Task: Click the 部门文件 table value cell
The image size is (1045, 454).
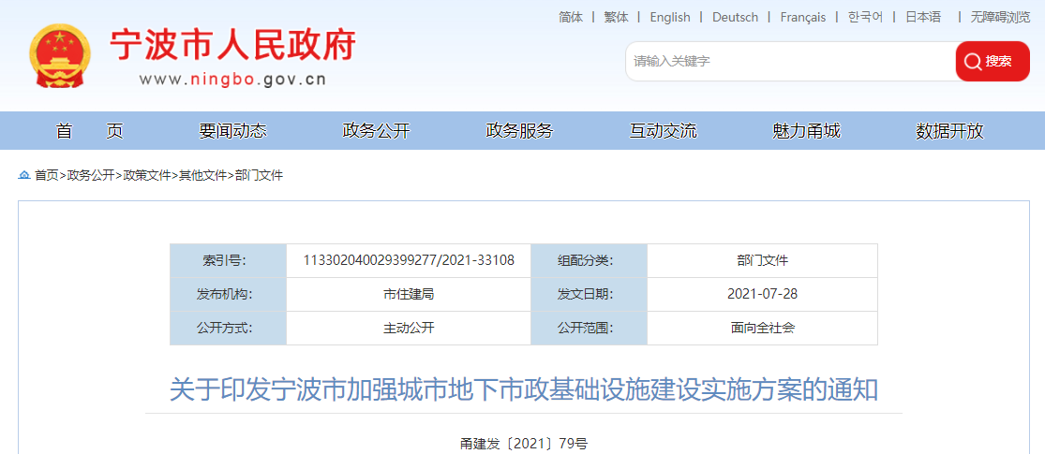Action: [x=762, y=260]
